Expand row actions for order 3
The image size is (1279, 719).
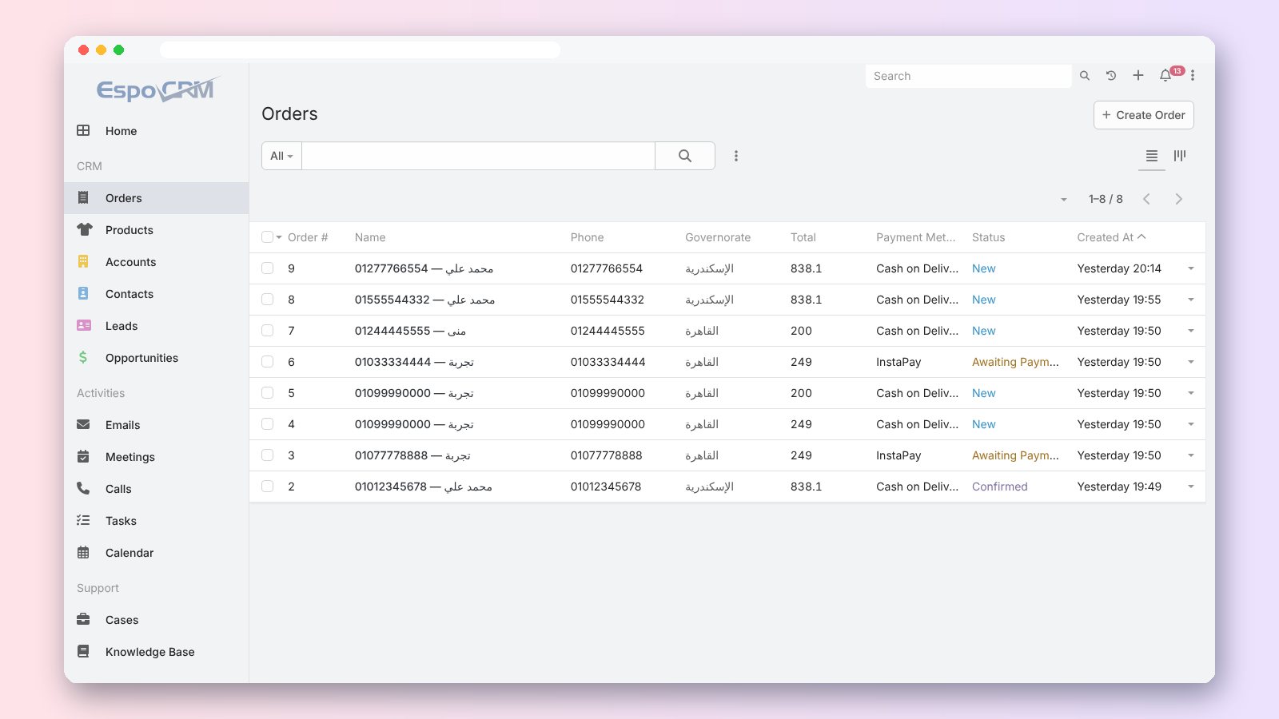coord(1191,455)
